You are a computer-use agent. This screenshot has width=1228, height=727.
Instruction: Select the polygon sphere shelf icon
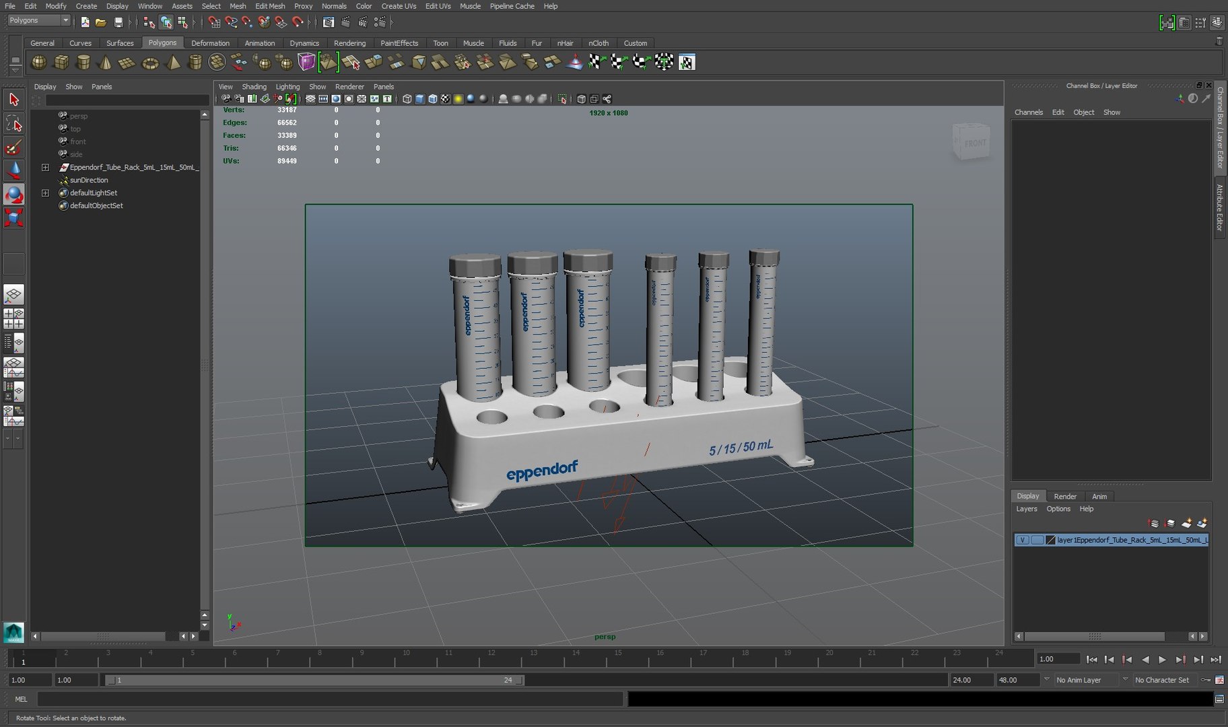tap(39, 63)
